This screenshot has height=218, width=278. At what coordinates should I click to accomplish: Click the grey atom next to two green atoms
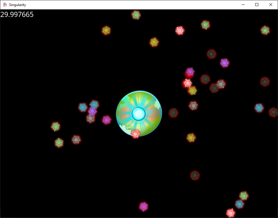pyautogui.click(x=76, y=140)
